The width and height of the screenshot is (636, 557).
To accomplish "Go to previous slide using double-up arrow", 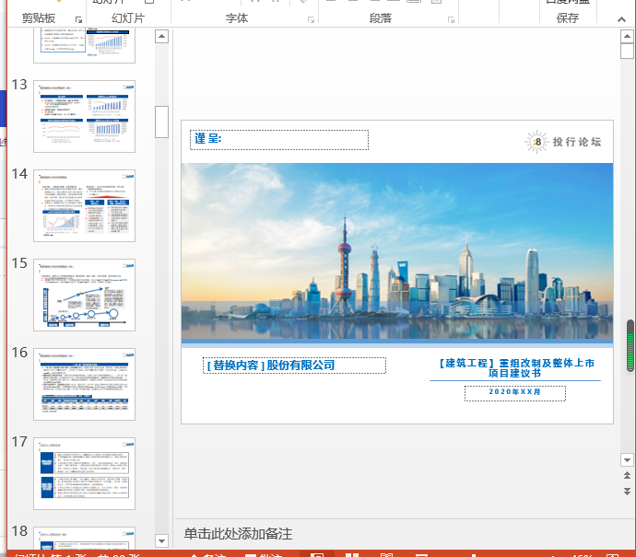I will coord(627,475).
